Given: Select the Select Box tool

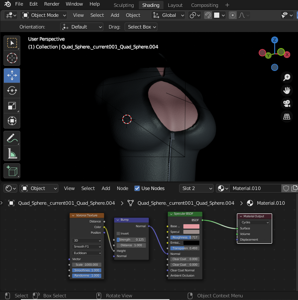Looking at the screenshot, I should click(12, 43).
